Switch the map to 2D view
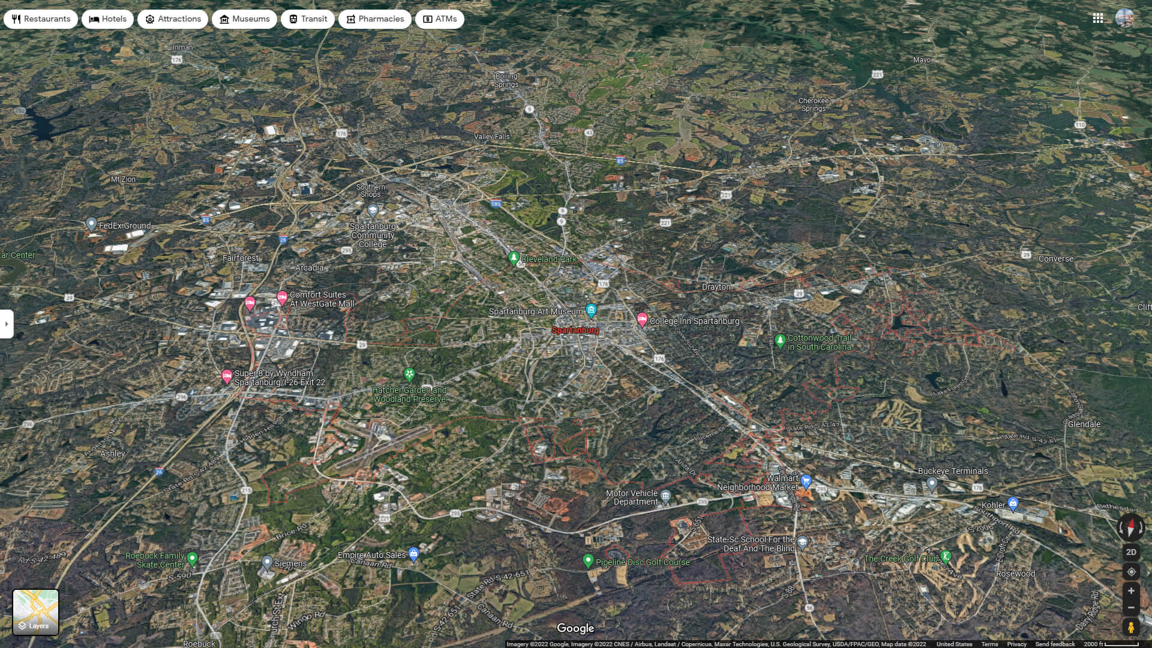The height and width of the screenshot is (648, 1152). coord(1130,551)
